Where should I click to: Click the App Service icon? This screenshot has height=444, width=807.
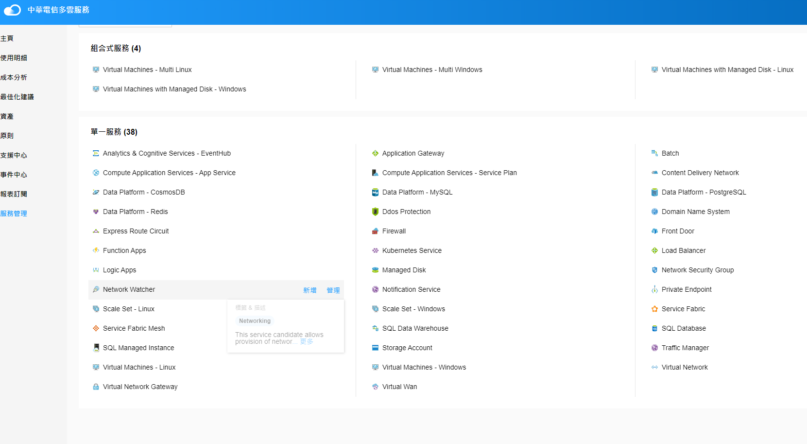96,173
